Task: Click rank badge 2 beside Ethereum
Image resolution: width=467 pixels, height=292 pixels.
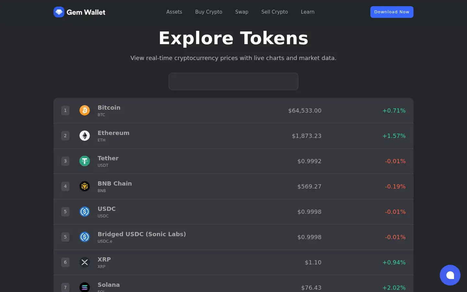Action: tap(65, 136)
